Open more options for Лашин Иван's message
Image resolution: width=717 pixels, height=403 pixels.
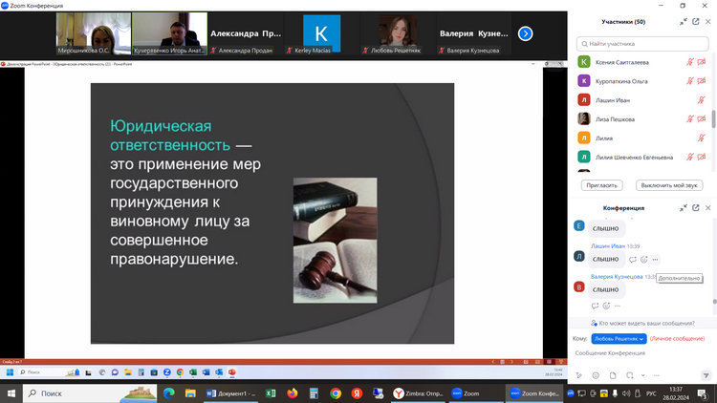tap(656, 260)
